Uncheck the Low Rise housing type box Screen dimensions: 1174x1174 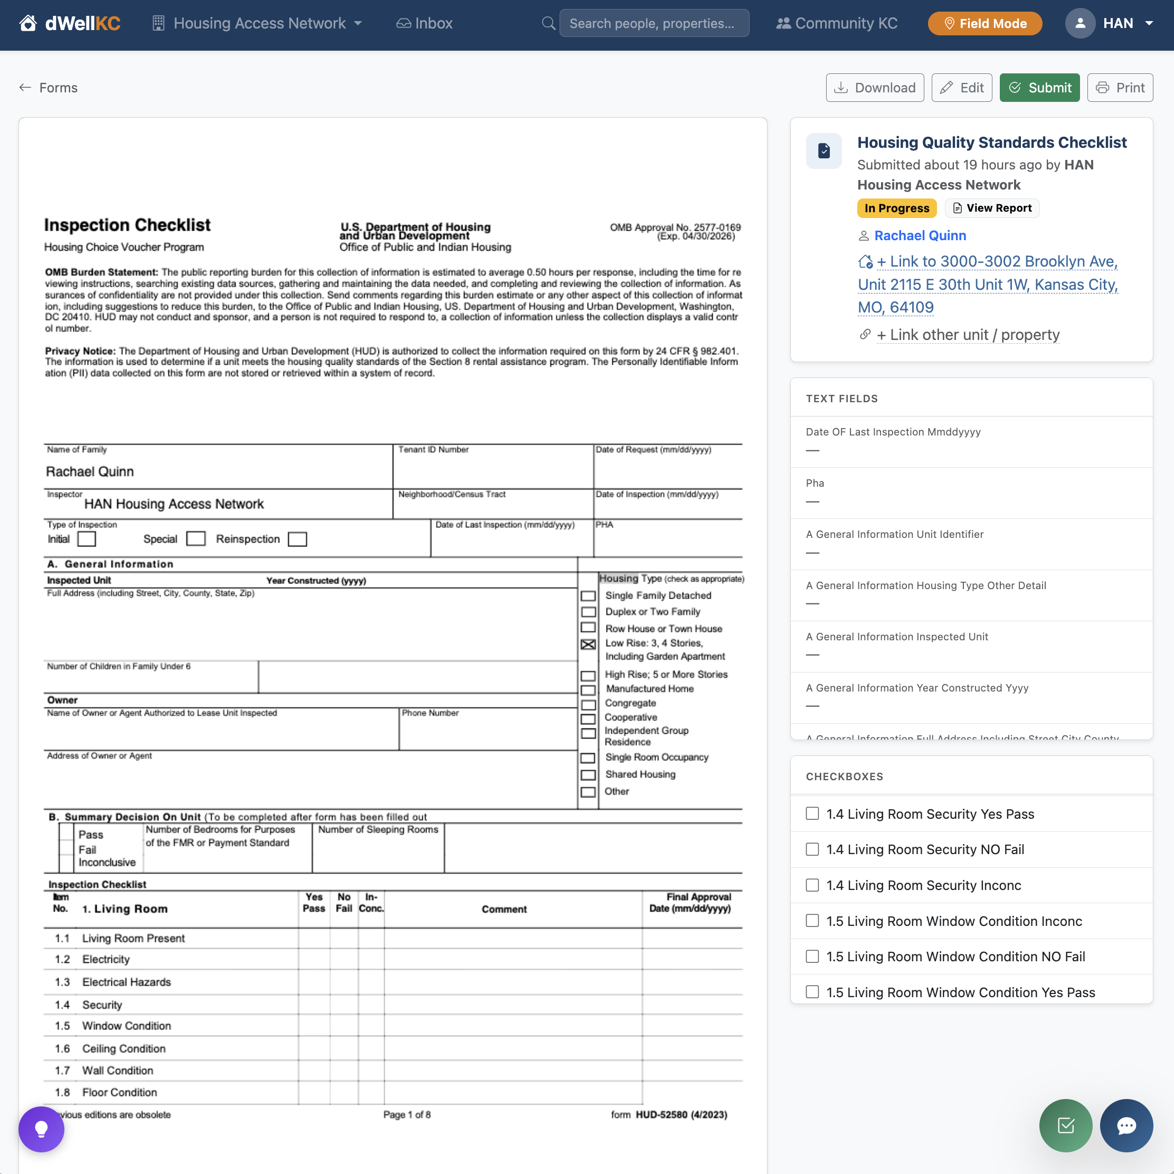[588, 644]
